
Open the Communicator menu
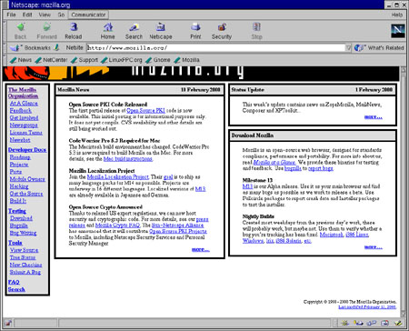(88, 15)
